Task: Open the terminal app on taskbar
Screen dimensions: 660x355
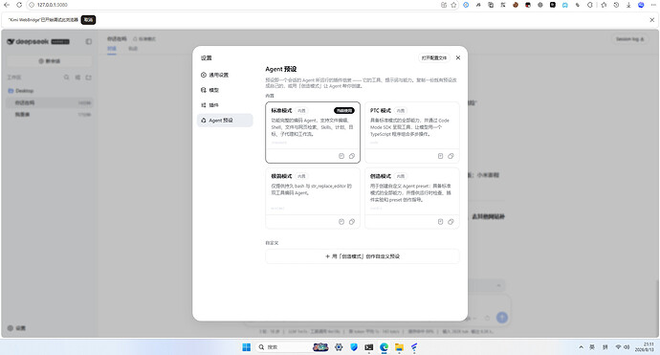Action: [x=368, y=347]
